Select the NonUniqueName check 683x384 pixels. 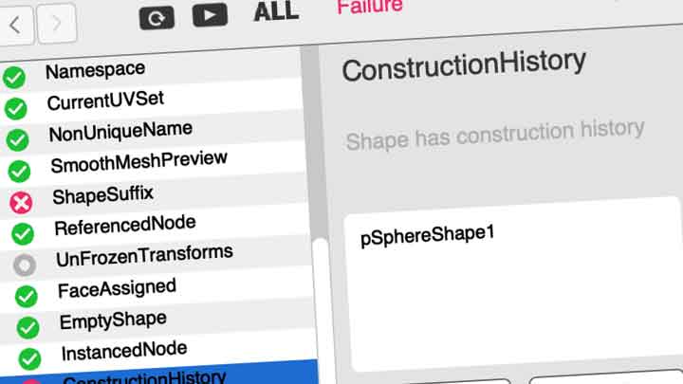[120, 131]
